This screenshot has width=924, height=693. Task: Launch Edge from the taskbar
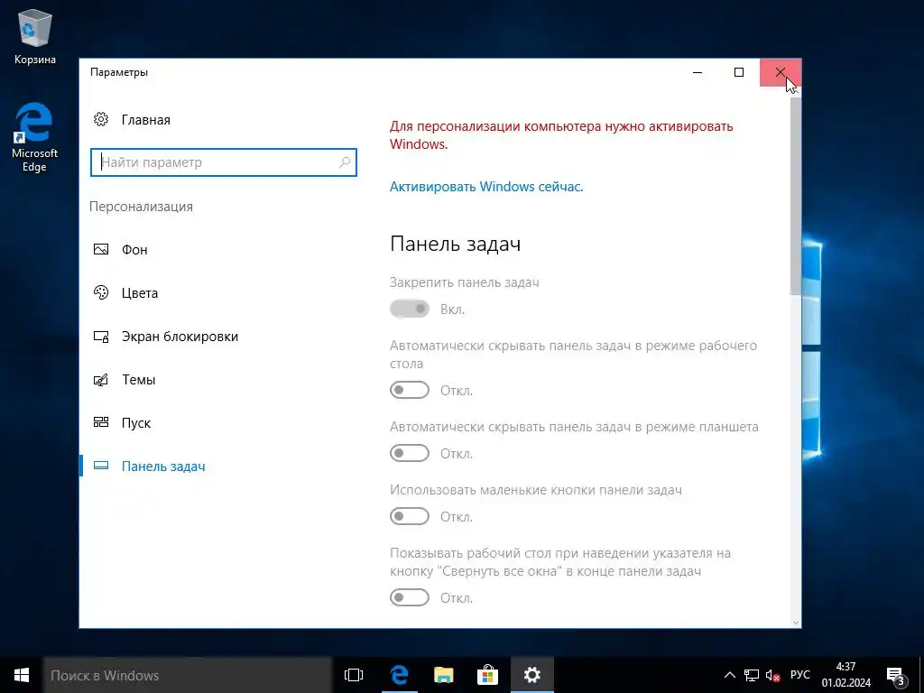399,675
